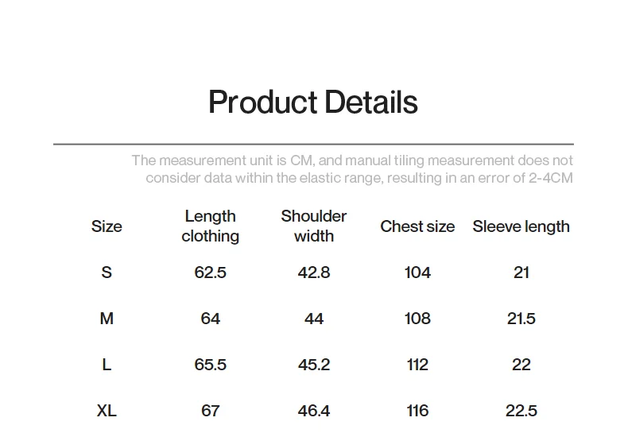This screenshot has height=433, width=628.
Task: Click the size XL row label
Action: [x=107, y=411]
